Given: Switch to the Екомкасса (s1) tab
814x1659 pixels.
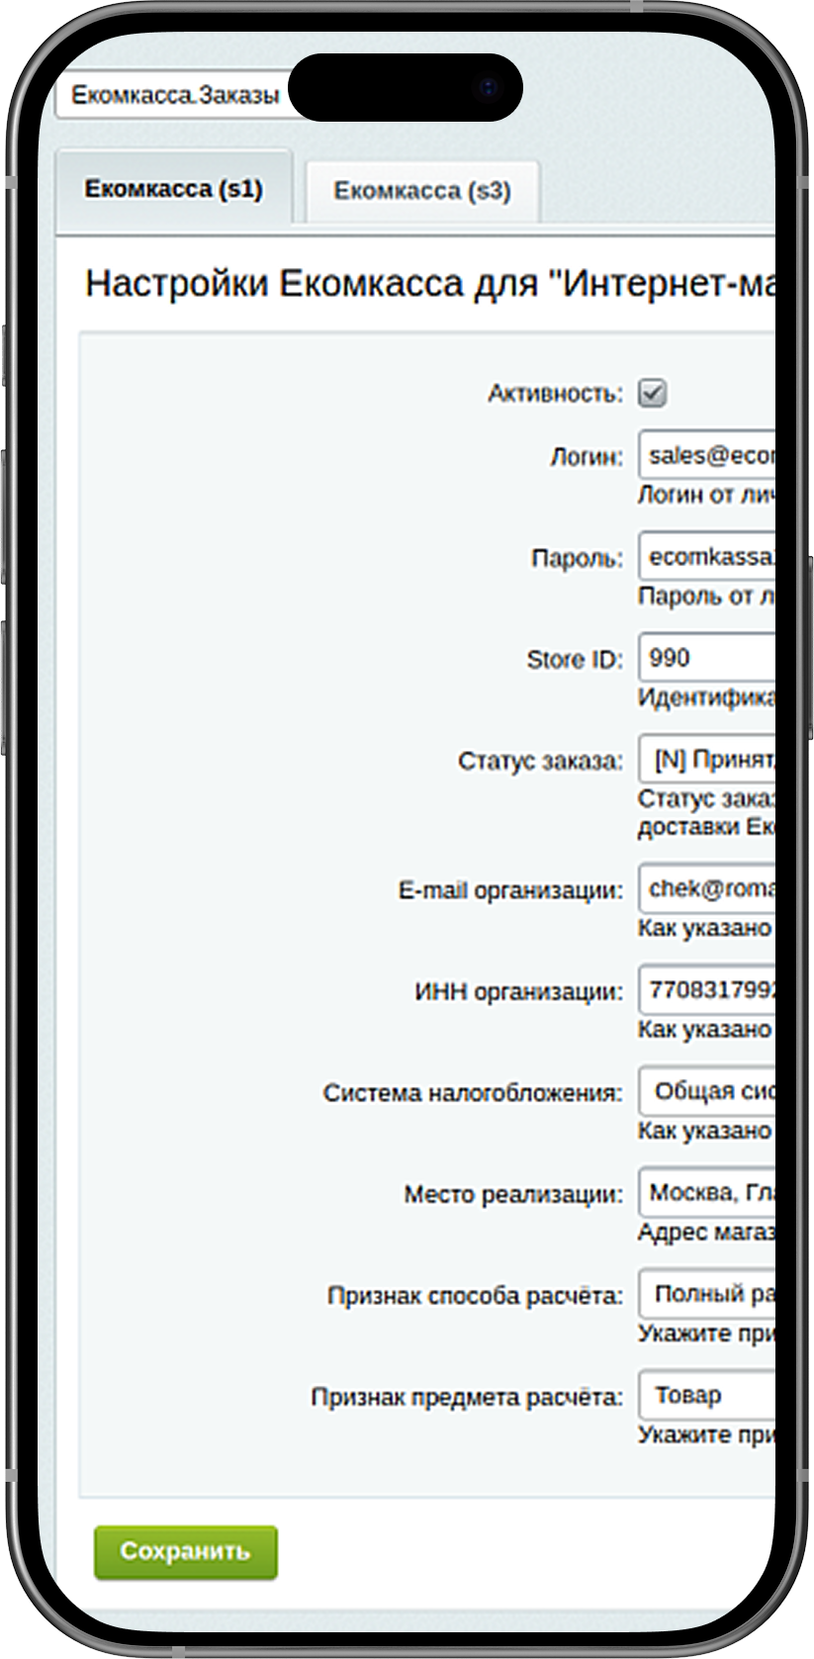Looking at the screenshot, I should pos(174,188).
